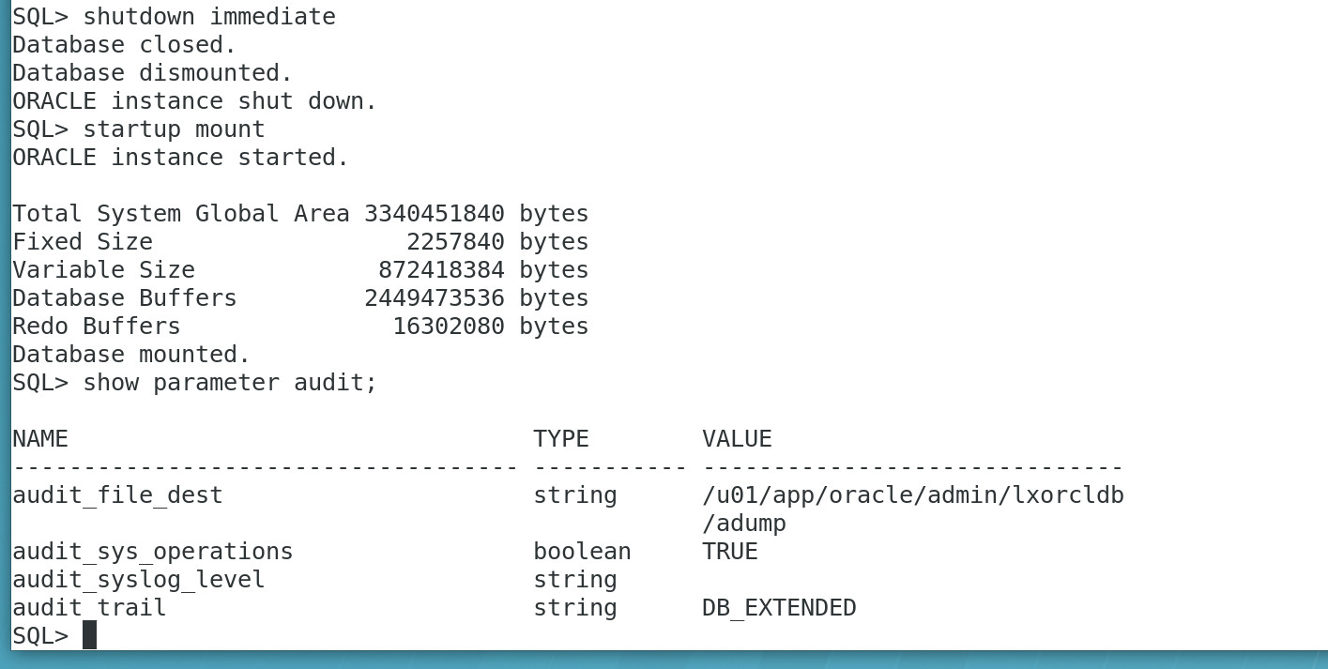This screenshot has height=669, width=1328.
Task: Click the 'startup mount' command text
Action: point(174,129)
